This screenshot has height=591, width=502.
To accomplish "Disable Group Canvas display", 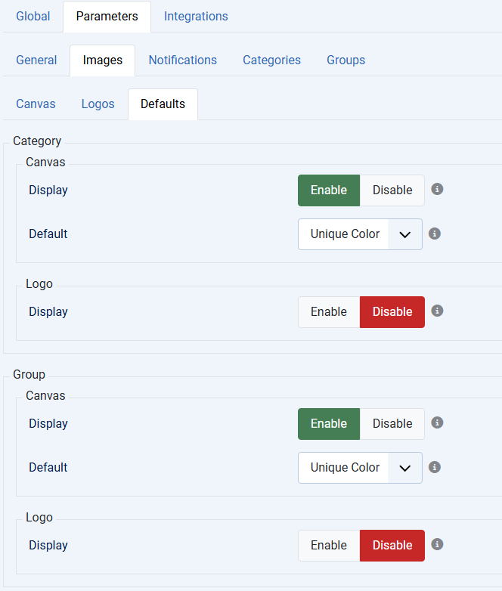I will (392, 424).
